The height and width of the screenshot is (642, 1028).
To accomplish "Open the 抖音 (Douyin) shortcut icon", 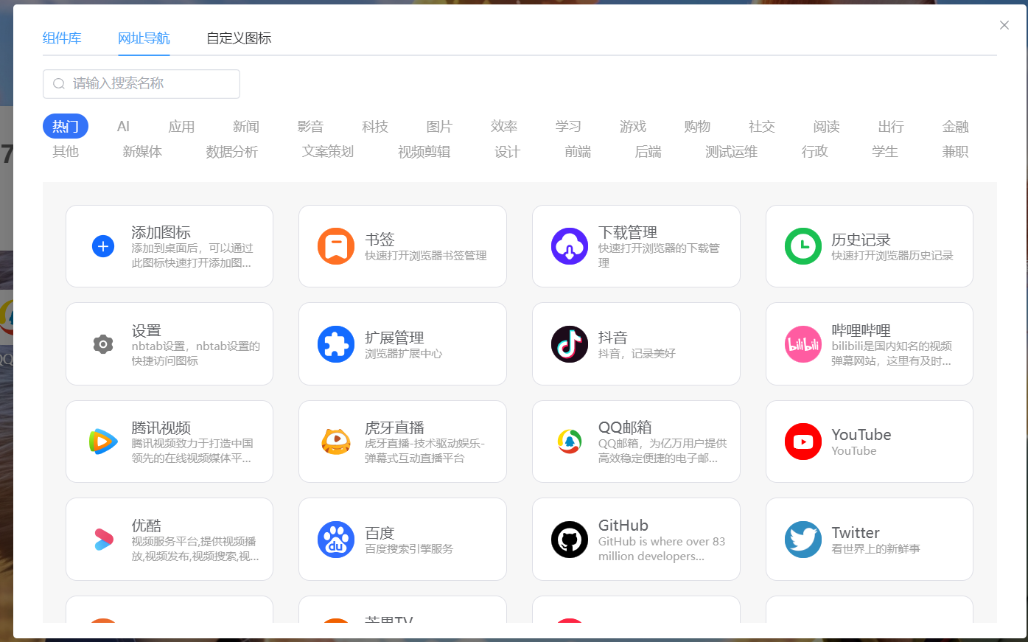I will click(570, 343).
